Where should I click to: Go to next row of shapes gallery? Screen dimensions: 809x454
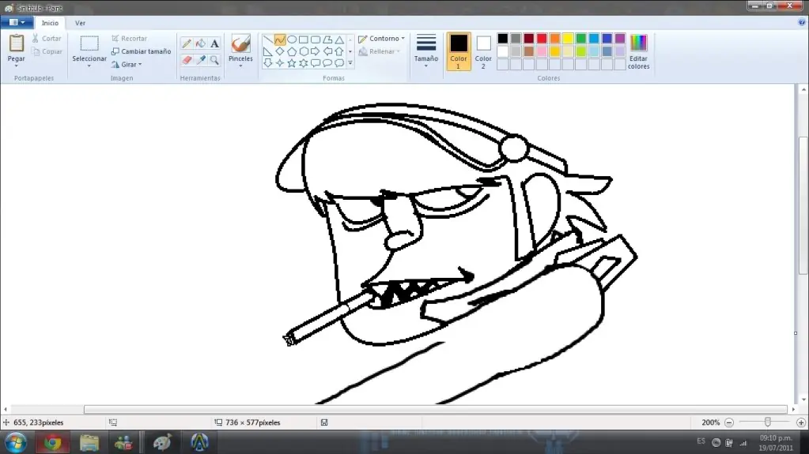point(350,51)
